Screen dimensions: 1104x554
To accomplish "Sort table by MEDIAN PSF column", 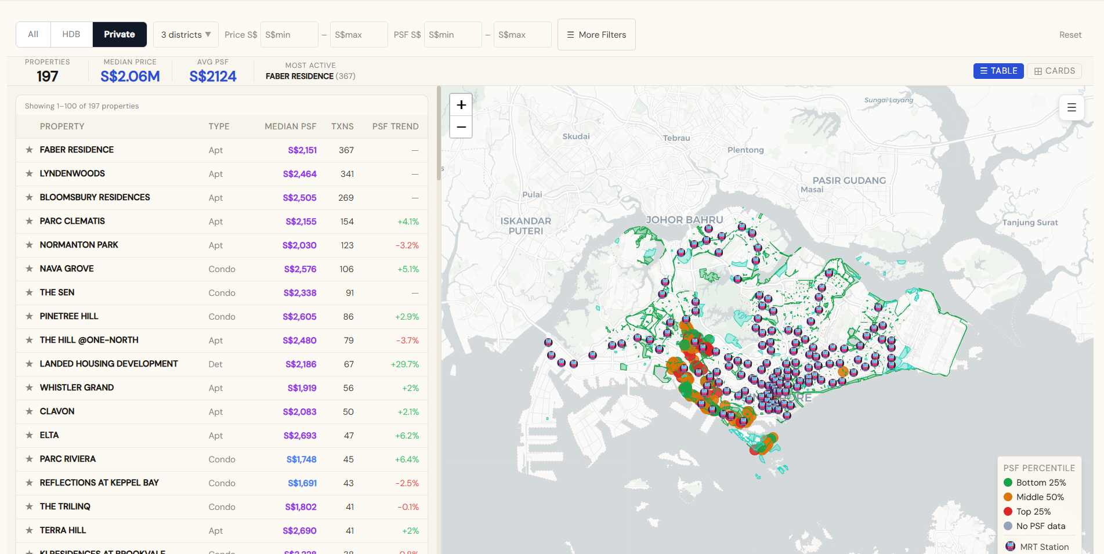I will pyautogui.click(x=290, y=126).
